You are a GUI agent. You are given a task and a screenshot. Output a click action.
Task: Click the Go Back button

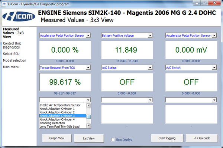coord(202,138)
